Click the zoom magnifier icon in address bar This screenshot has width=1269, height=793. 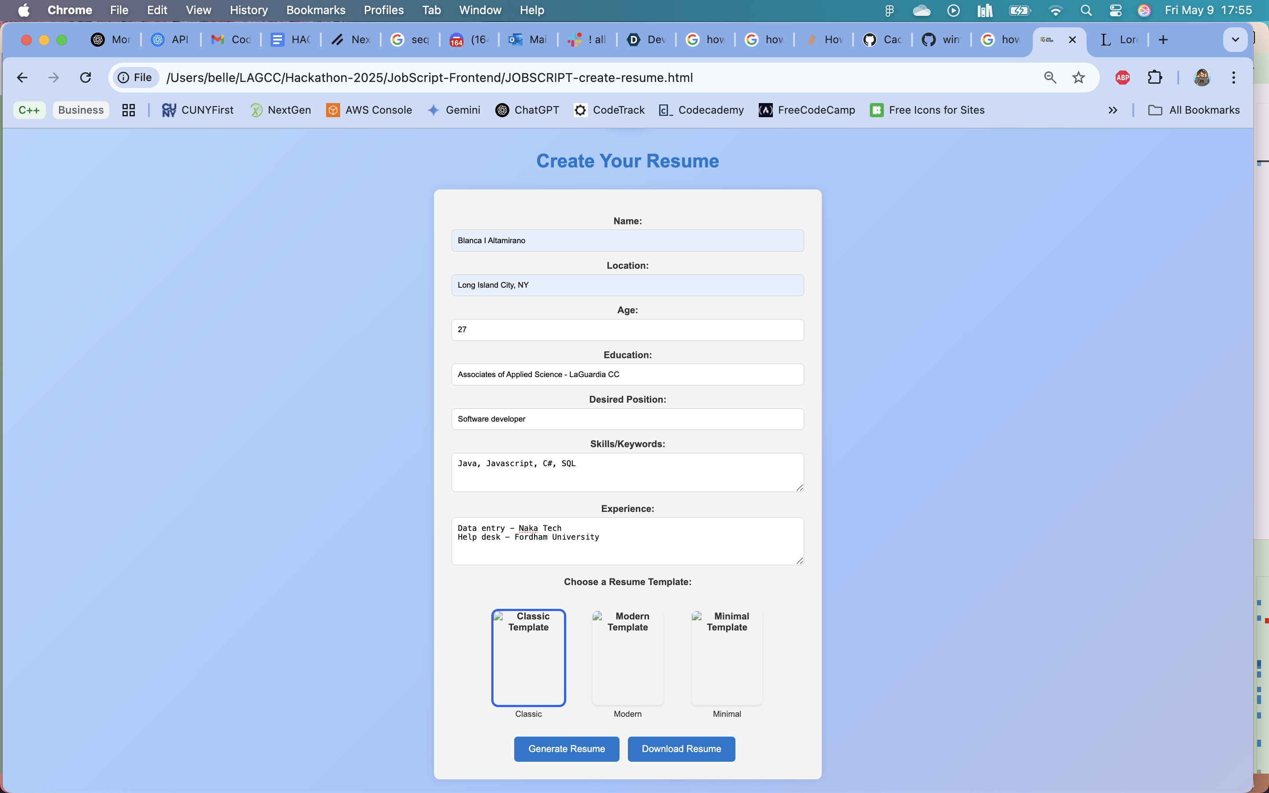(1050, 78)
